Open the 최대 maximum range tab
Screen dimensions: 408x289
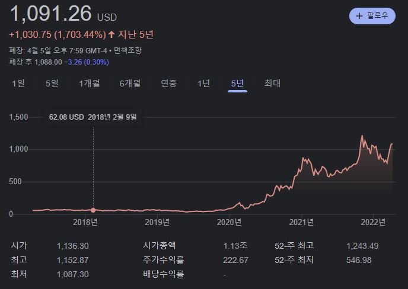coord(272,84)
